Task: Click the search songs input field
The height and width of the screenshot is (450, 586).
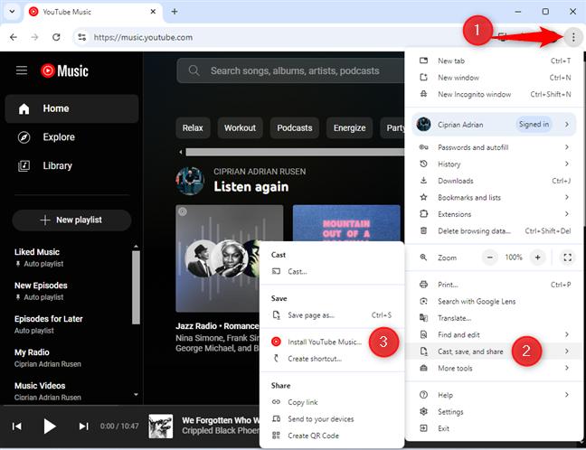Action: tap(290, 70)
